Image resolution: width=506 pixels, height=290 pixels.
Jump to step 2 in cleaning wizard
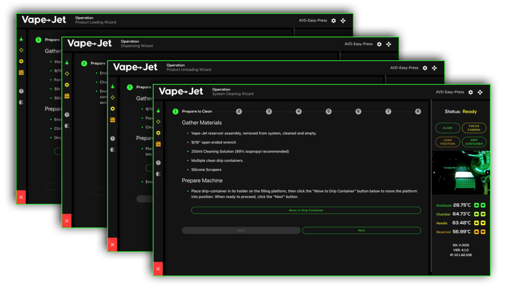pos(239,111)
